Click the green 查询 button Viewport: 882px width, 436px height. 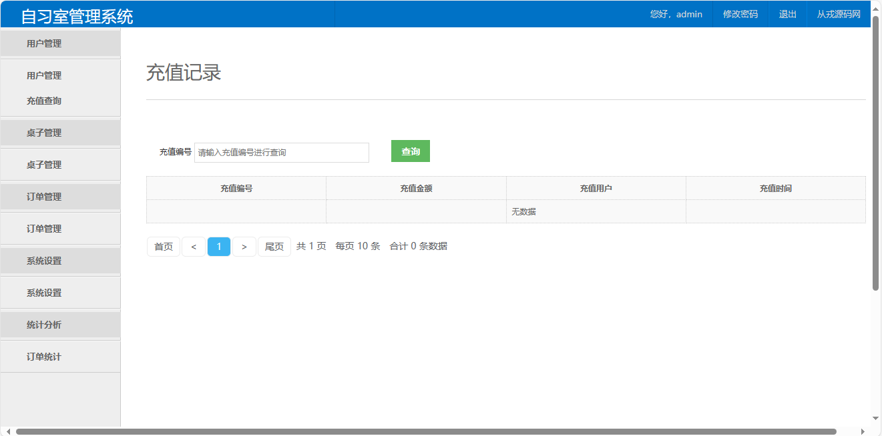(410, 151)
